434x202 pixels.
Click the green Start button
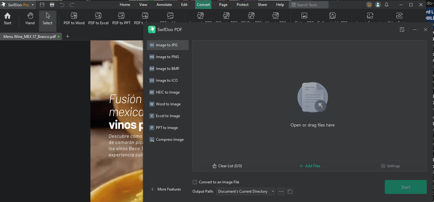pyautogui.click(x=406, y=187)
